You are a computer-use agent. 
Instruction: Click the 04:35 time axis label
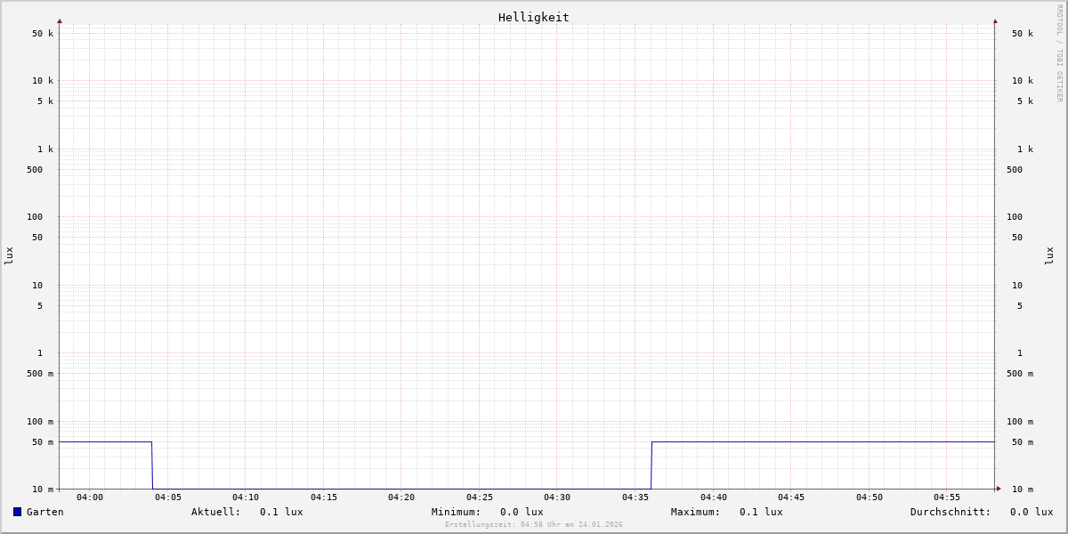(635, 498)
